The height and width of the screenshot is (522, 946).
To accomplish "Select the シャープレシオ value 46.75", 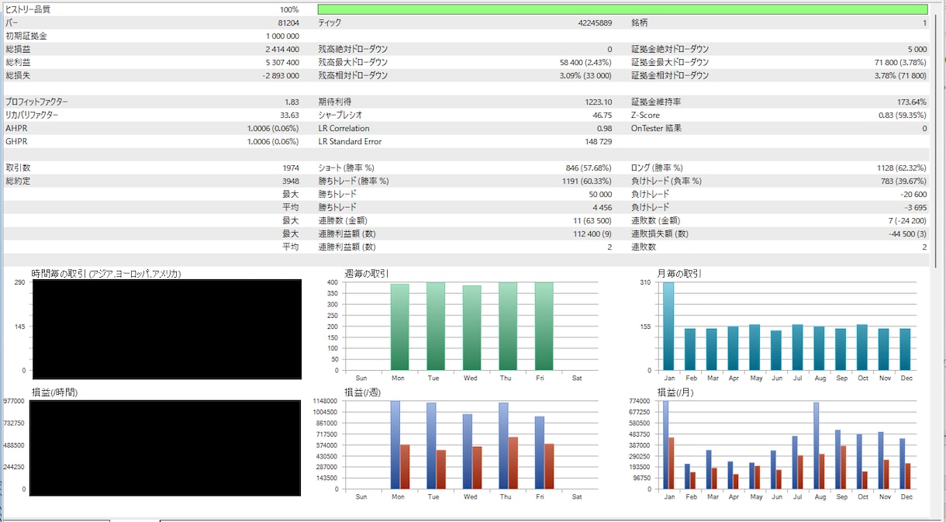I will click(x=602, y=115).
